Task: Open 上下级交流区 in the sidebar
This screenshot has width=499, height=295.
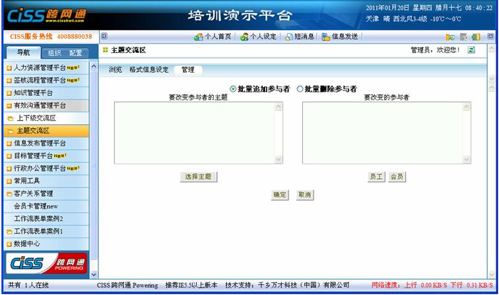Action: pyautogui.click(x=36, y=118)
